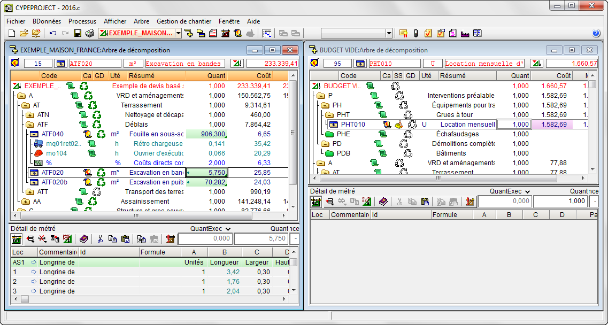Open the factory icon in main toolbar
608x325 pixels.
(x=465, y=33)
